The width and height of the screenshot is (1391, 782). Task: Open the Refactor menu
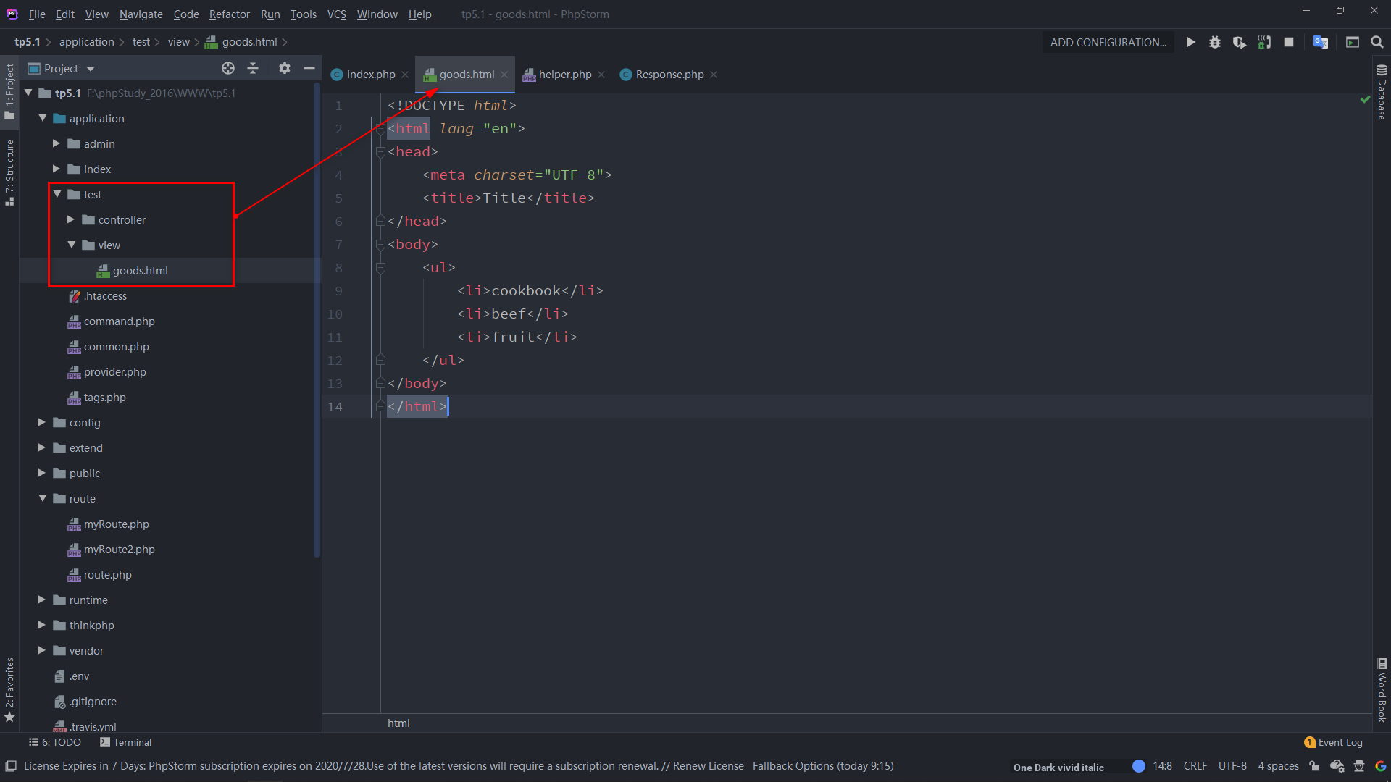point(230,14)
